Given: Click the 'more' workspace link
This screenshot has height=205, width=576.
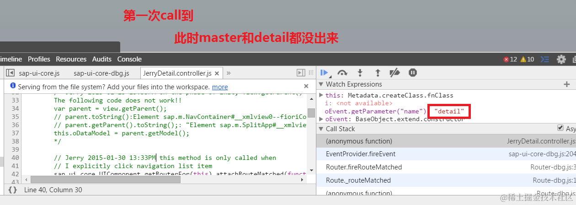Looking at the screenshot, I should (x=220, y=87).
